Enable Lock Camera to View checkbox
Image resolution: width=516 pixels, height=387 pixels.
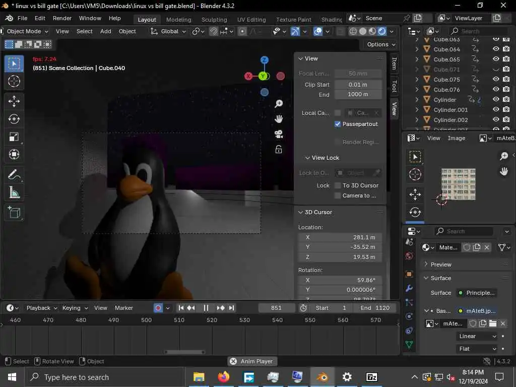[x=338, y=196]
